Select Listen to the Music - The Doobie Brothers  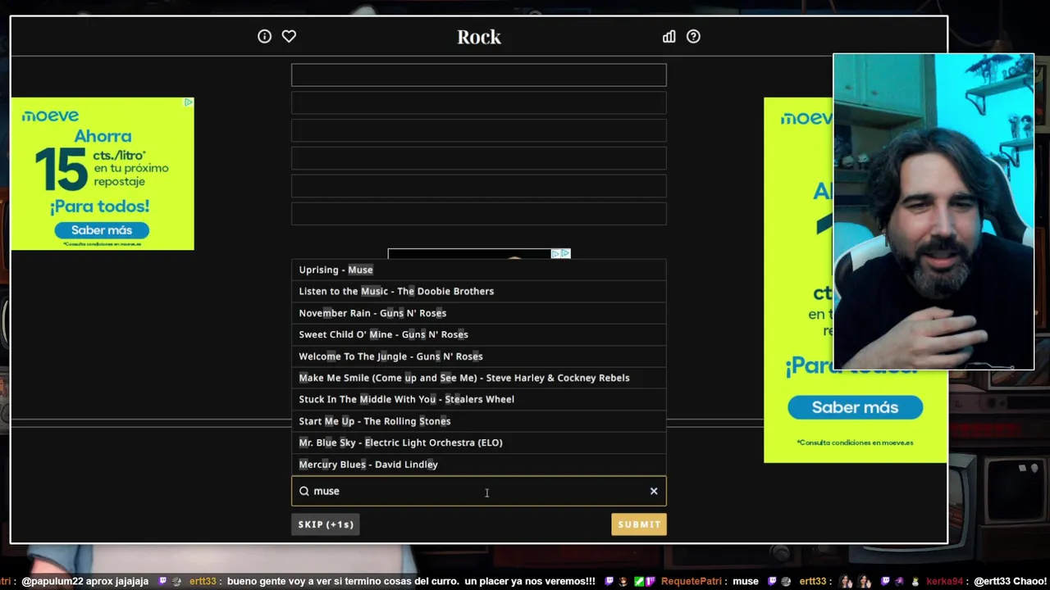tap(479, 291)
